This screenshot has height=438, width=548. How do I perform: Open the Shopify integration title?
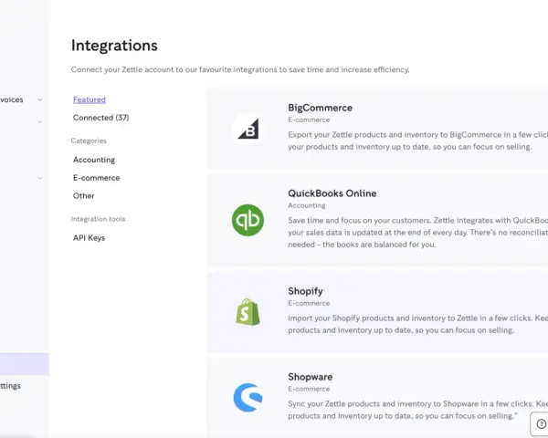coord(305,291)
